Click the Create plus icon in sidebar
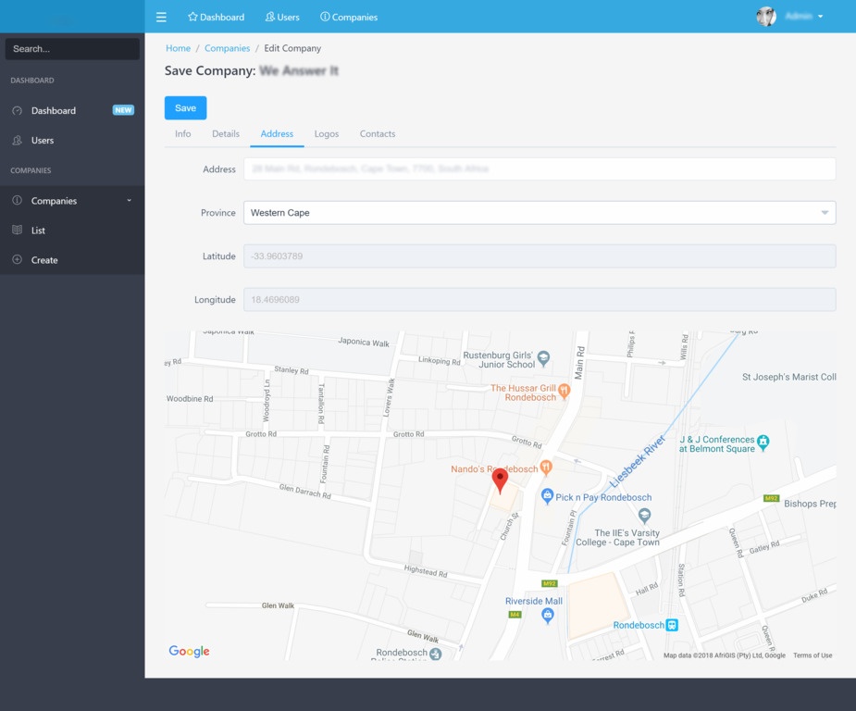This screenshot has height=711, width=856. [x=18, y=259]
